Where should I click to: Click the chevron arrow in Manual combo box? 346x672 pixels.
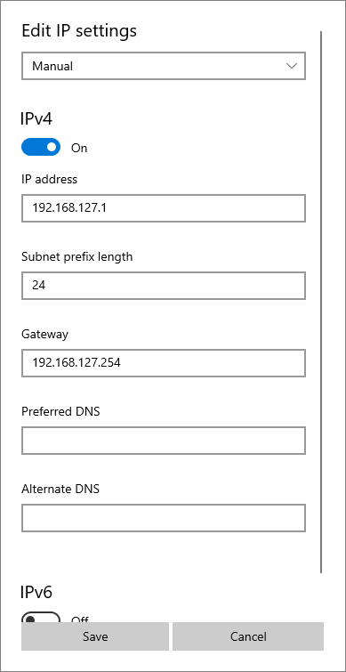[292, 66]
